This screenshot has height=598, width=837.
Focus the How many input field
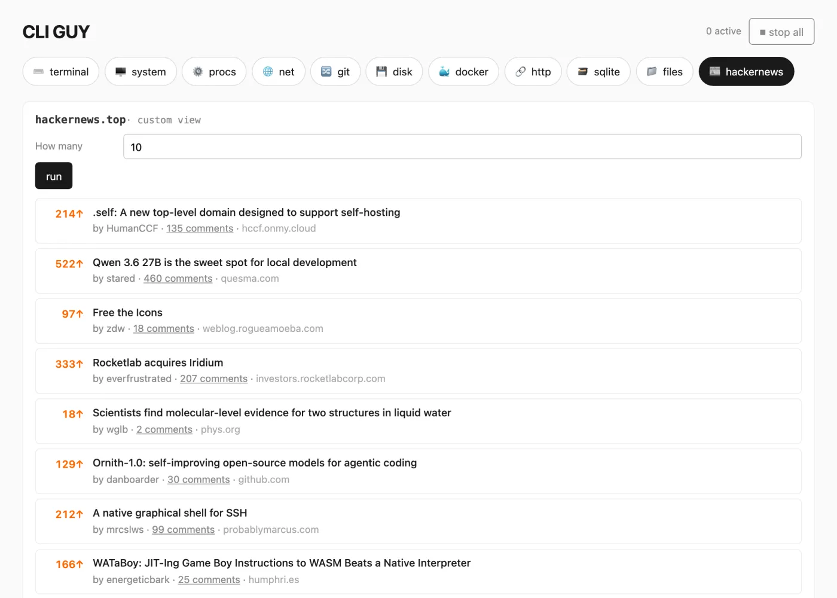point(462,147)
